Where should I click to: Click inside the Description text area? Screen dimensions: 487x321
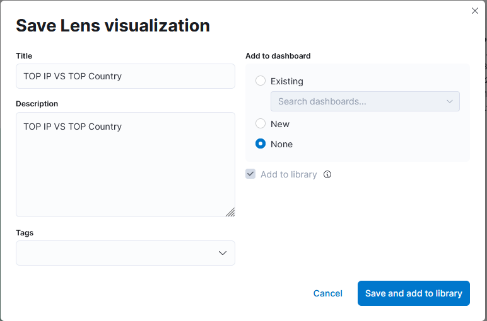pos(126,164)
